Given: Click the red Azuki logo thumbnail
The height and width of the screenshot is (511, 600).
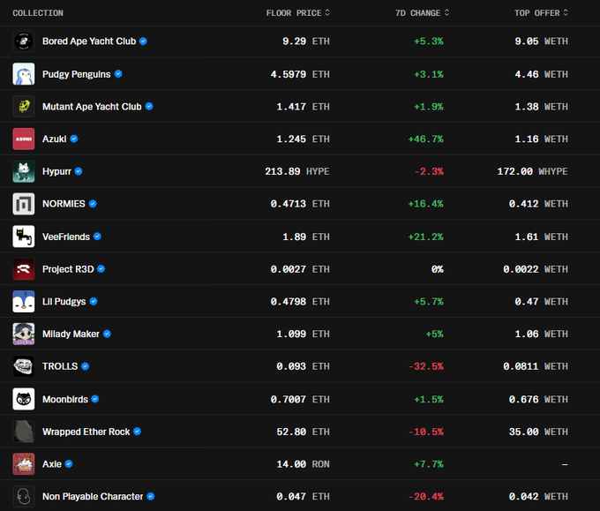Looking at the screenshot, I should [23, 139].
